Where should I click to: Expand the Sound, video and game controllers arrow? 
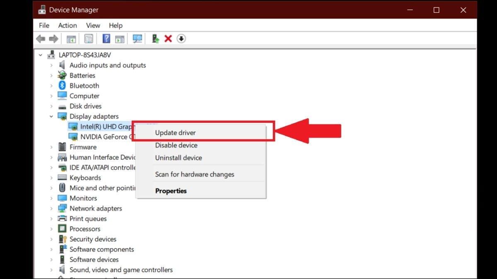(51, 270)
